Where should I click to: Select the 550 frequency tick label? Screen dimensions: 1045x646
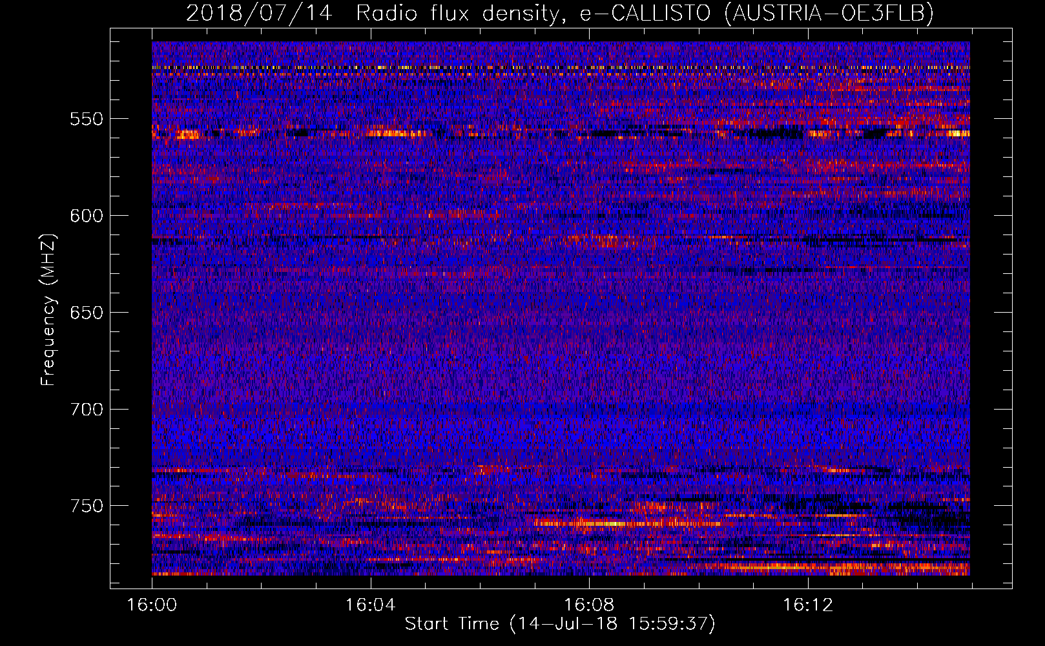(x=87, y=119)
